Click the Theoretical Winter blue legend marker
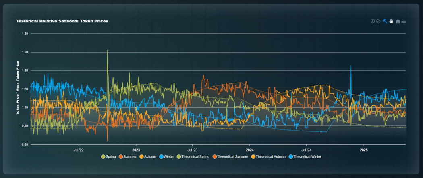Image resolution: width=423 pixels, height=178 pixels. pos(291,156)
